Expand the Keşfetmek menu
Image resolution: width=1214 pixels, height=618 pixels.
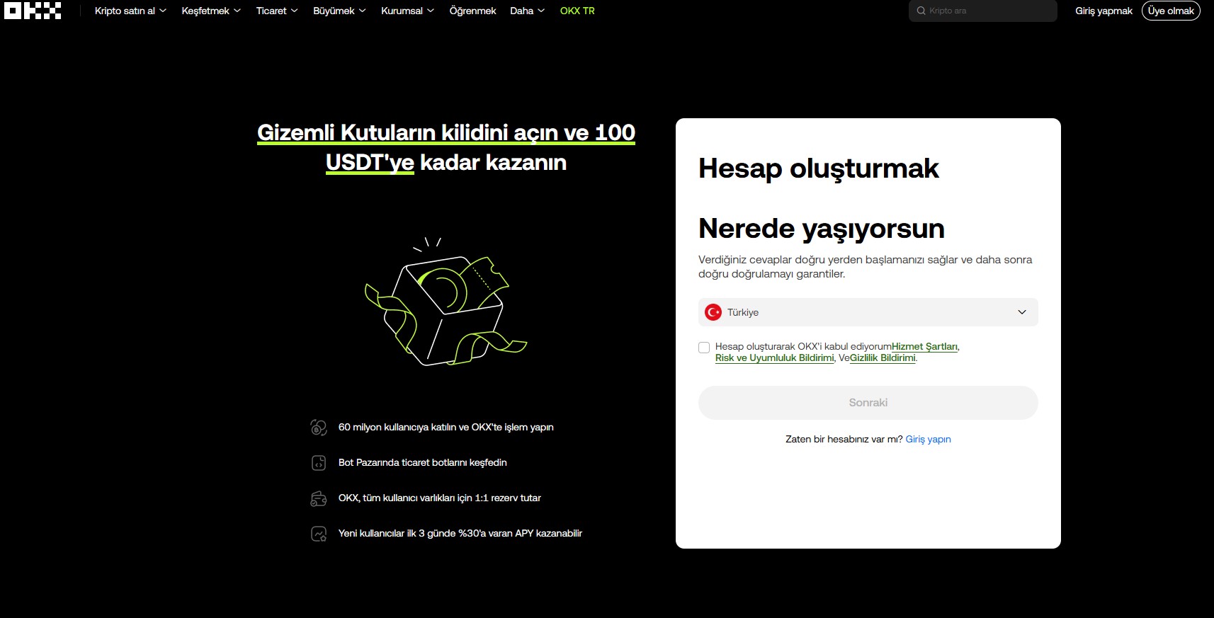(211, 11)
